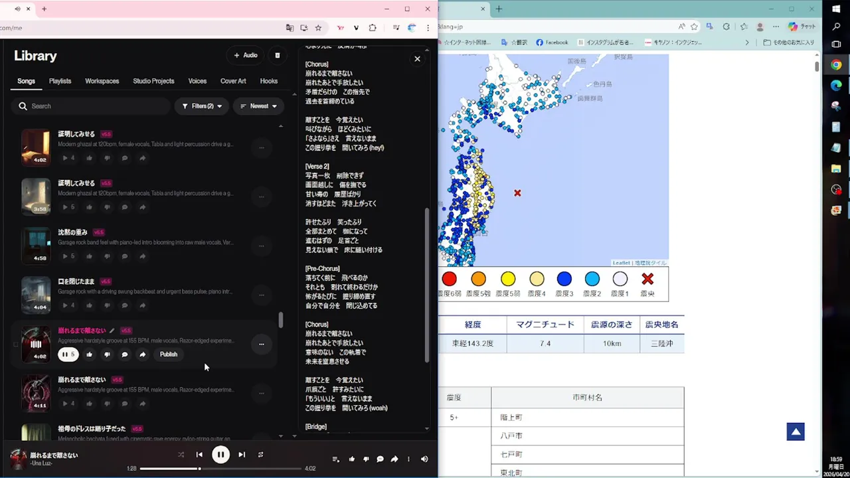
Task: Click Chrome translate page icon
Action: (x=290, y=28)
